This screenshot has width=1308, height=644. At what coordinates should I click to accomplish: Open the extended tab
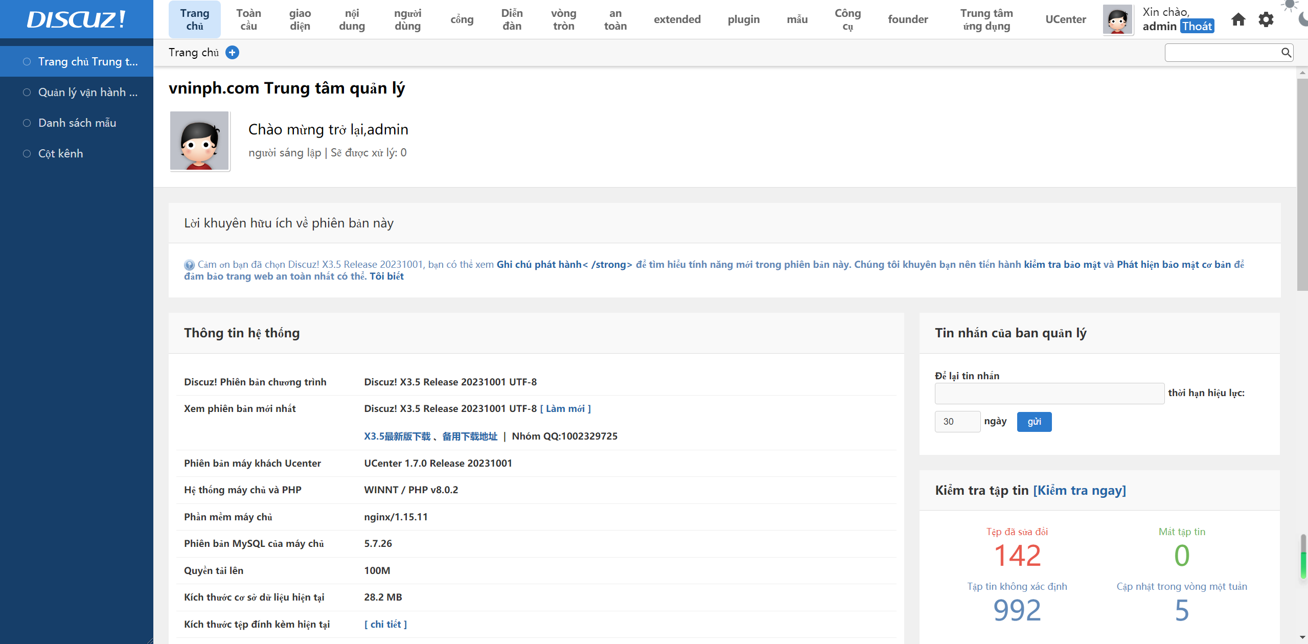pos(677,19)
